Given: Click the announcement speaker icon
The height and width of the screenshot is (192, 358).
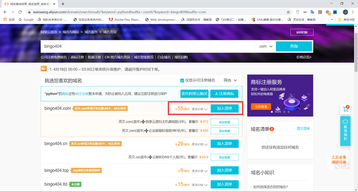Looking at the screenshot, I should [44, 69].
